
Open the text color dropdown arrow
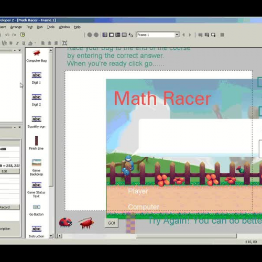click(x=35, y=43)
